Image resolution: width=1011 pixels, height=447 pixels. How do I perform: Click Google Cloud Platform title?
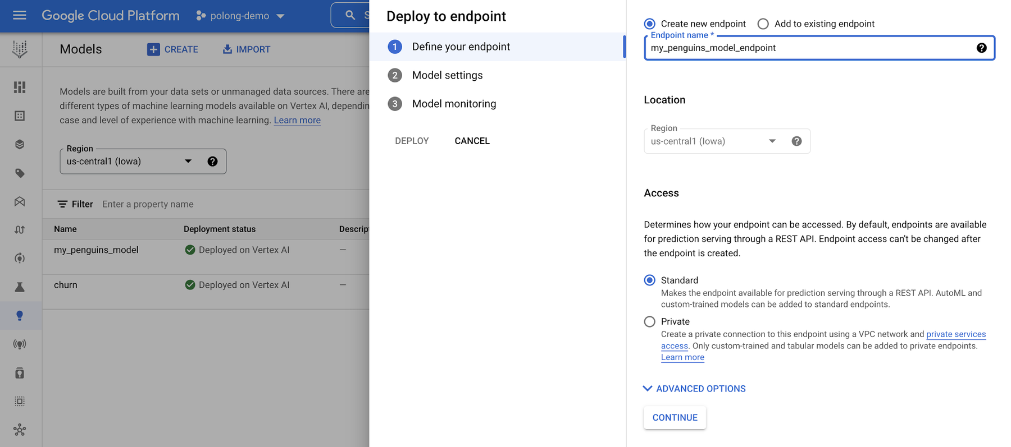point(111,16)
